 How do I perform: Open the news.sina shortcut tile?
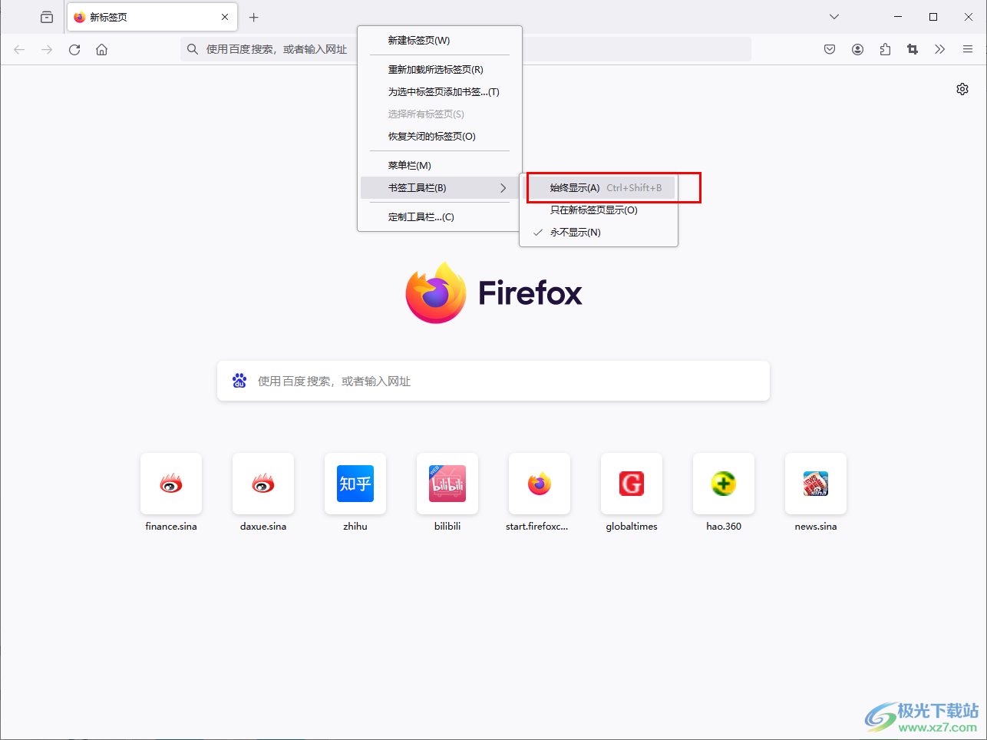(816, 484)
